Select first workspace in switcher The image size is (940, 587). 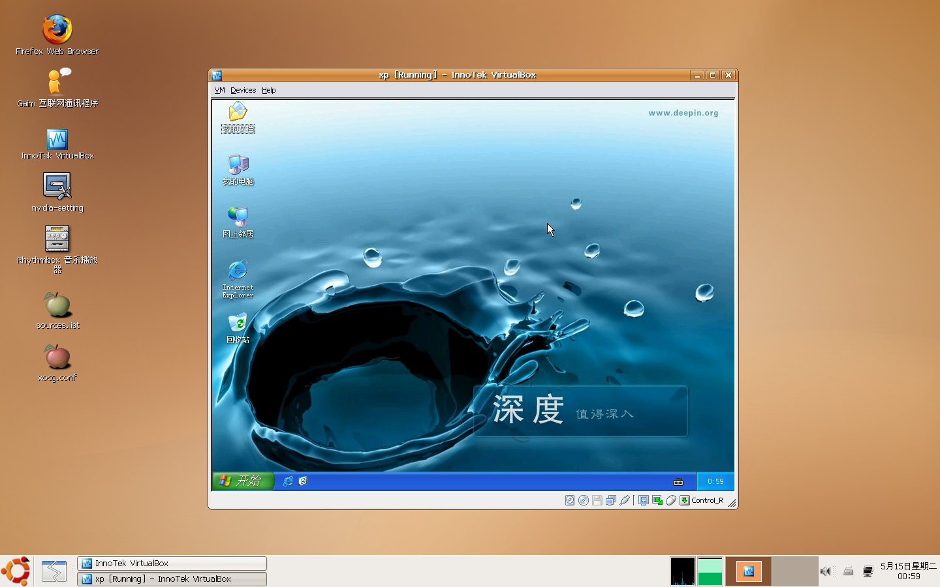(x=749, y=571)
